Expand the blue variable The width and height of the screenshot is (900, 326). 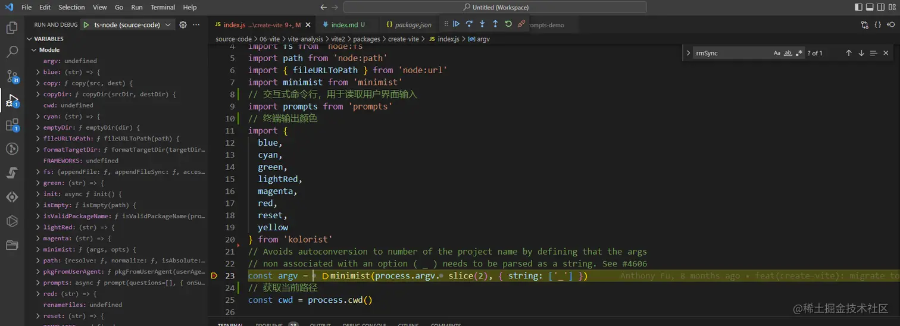pyautogui.click(x=39, y=72)
